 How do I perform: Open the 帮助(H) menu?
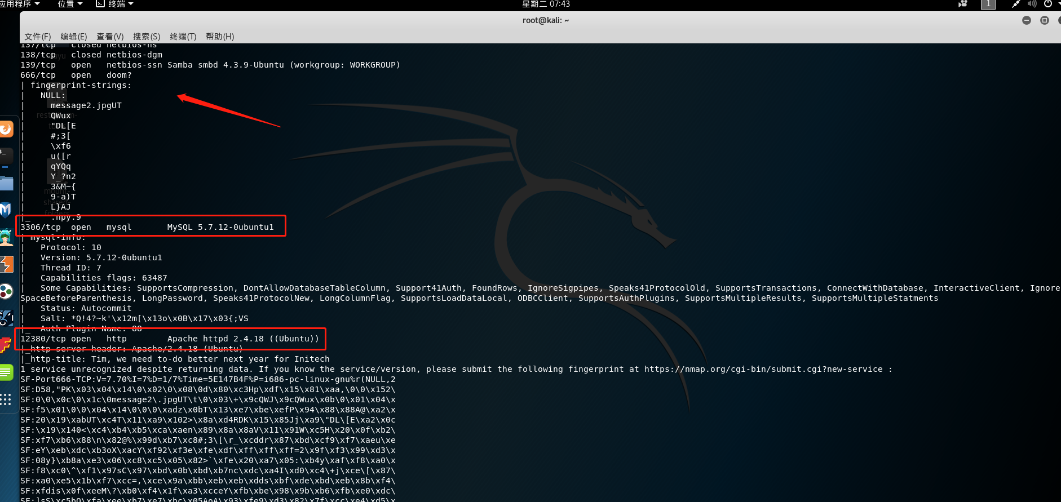[x=220, y=37]
